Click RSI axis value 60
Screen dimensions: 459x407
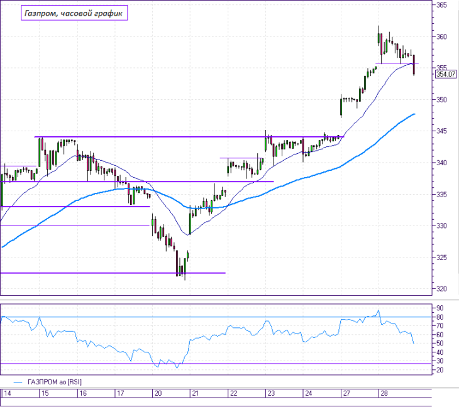pos(440,335)
